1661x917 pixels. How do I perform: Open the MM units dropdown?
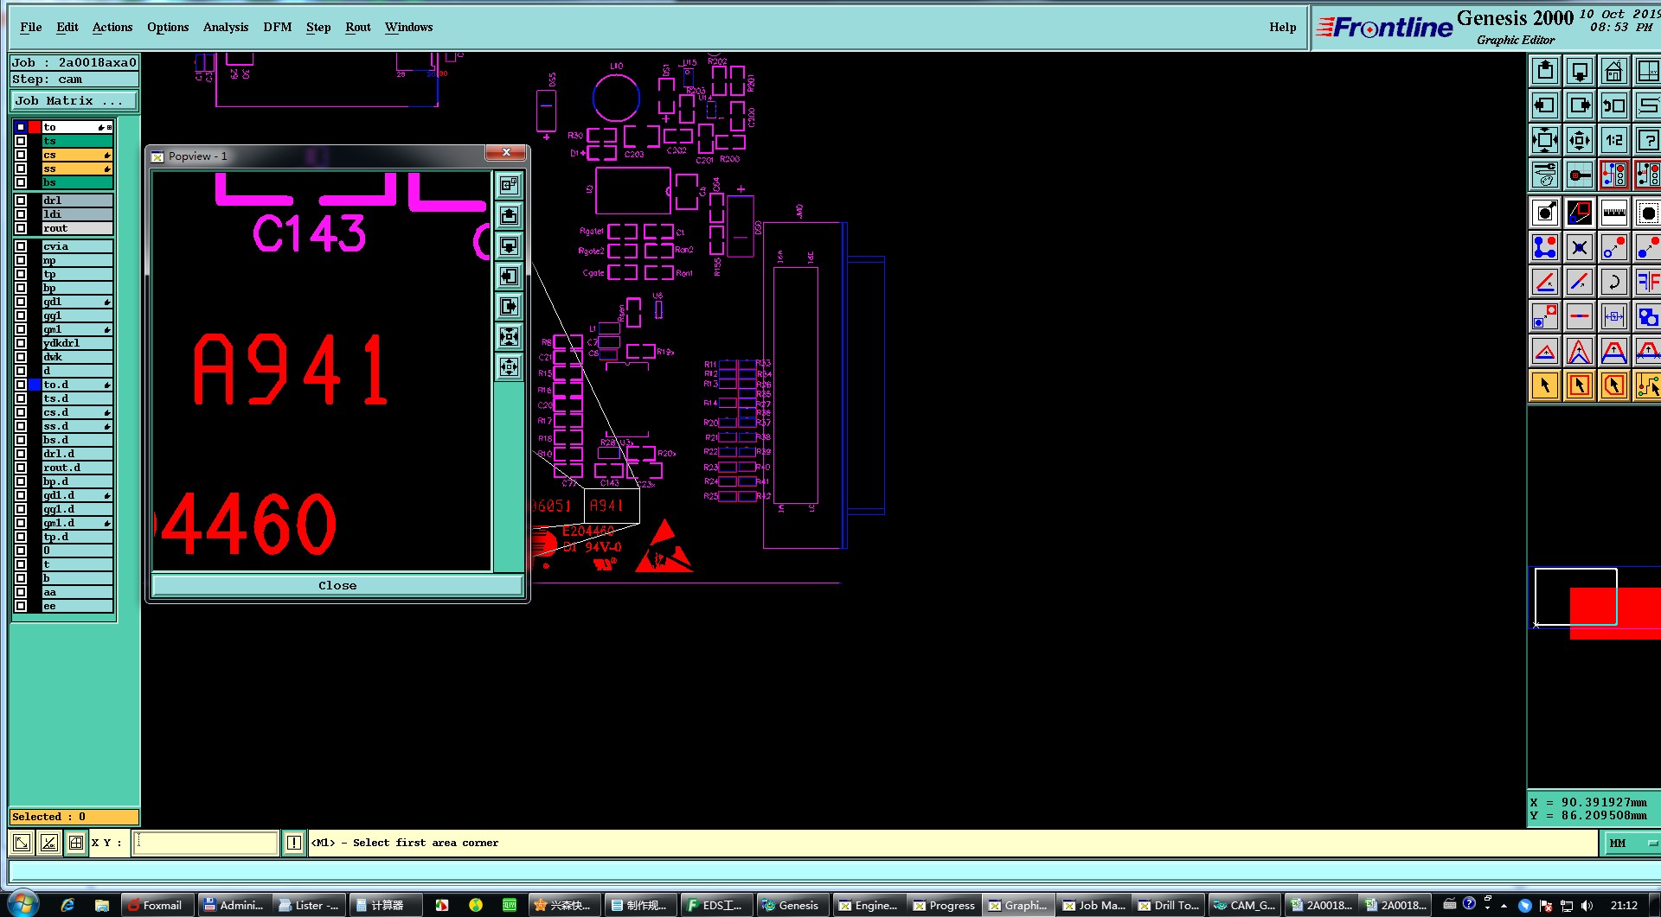(1632, 843)
